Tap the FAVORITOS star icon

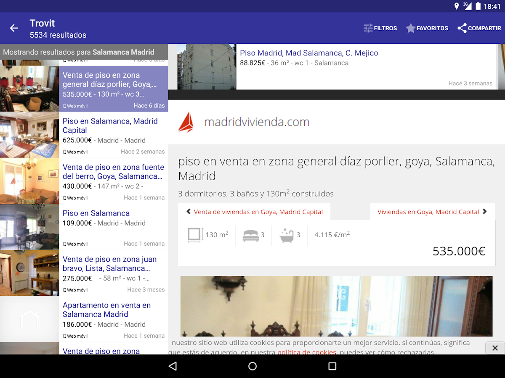point(411,28)
